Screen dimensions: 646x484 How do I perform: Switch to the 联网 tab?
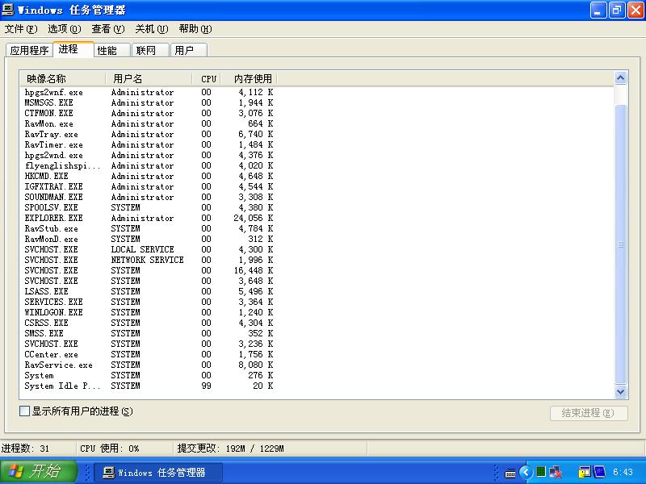pos(150,50)
